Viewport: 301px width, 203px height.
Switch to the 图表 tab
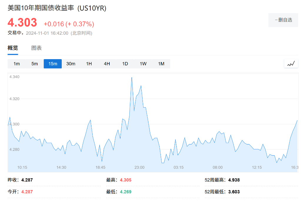[36, 48]
